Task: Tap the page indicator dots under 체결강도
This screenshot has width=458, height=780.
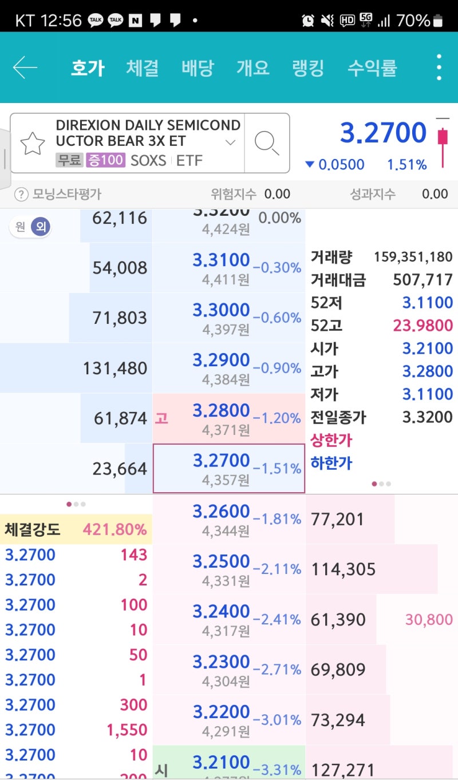Action: 76,504
